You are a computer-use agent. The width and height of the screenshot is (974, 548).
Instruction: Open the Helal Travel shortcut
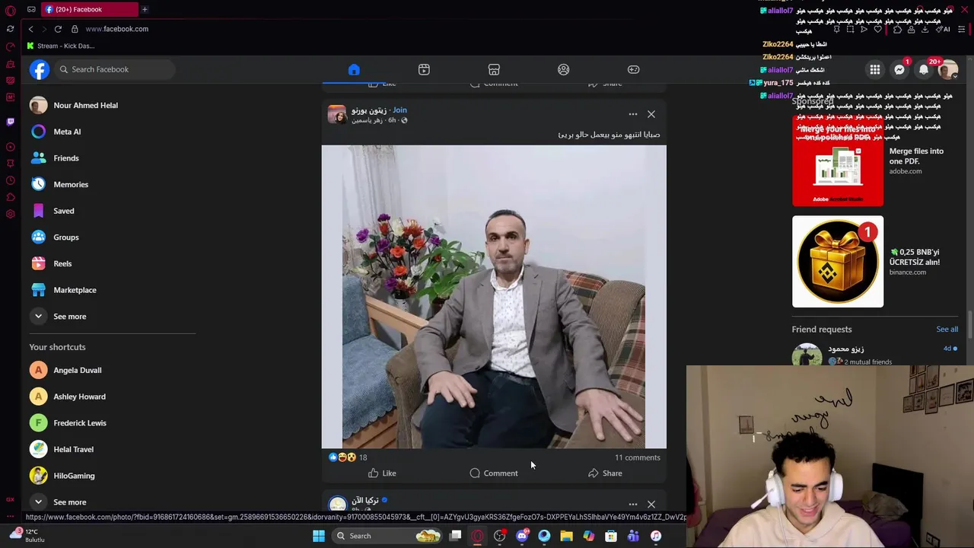pos(112,449)
